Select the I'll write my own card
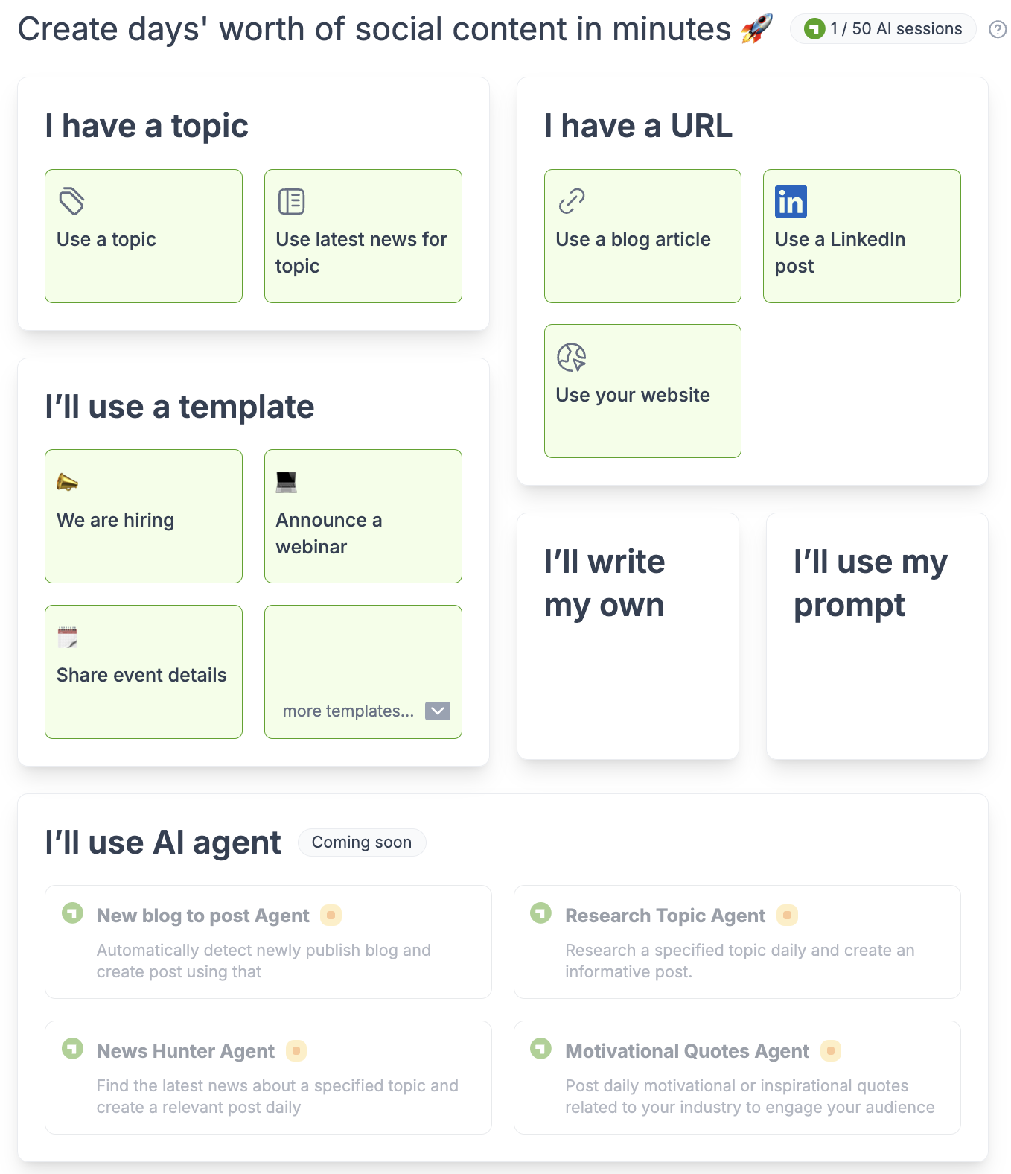 click(x=628, y=636)
